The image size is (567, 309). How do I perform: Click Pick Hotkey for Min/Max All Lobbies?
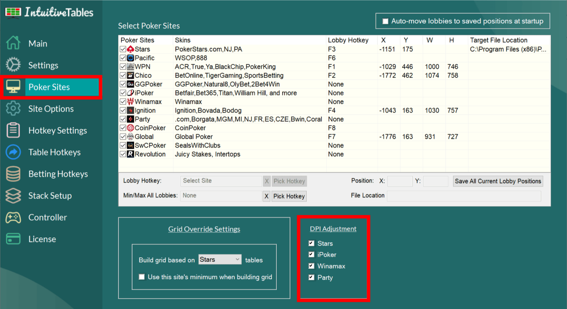pyautogui.click(x=289, y=196)
